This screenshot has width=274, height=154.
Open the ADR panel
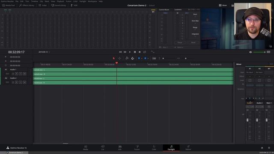(74, 6)
